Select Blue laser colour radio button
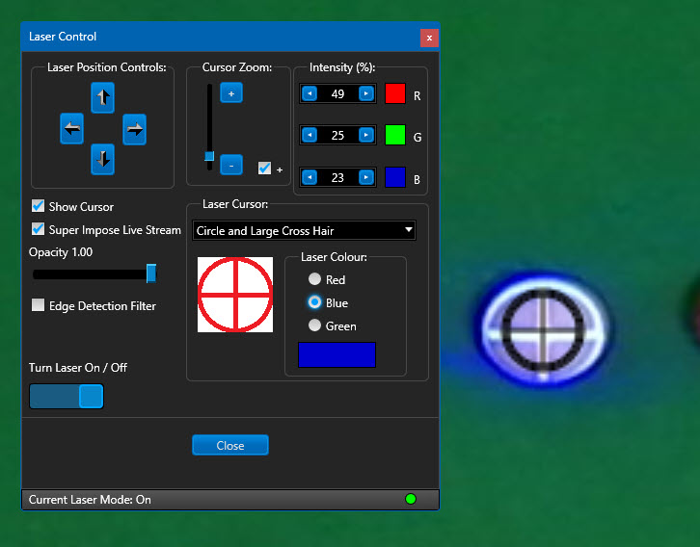 pos(314,302)
